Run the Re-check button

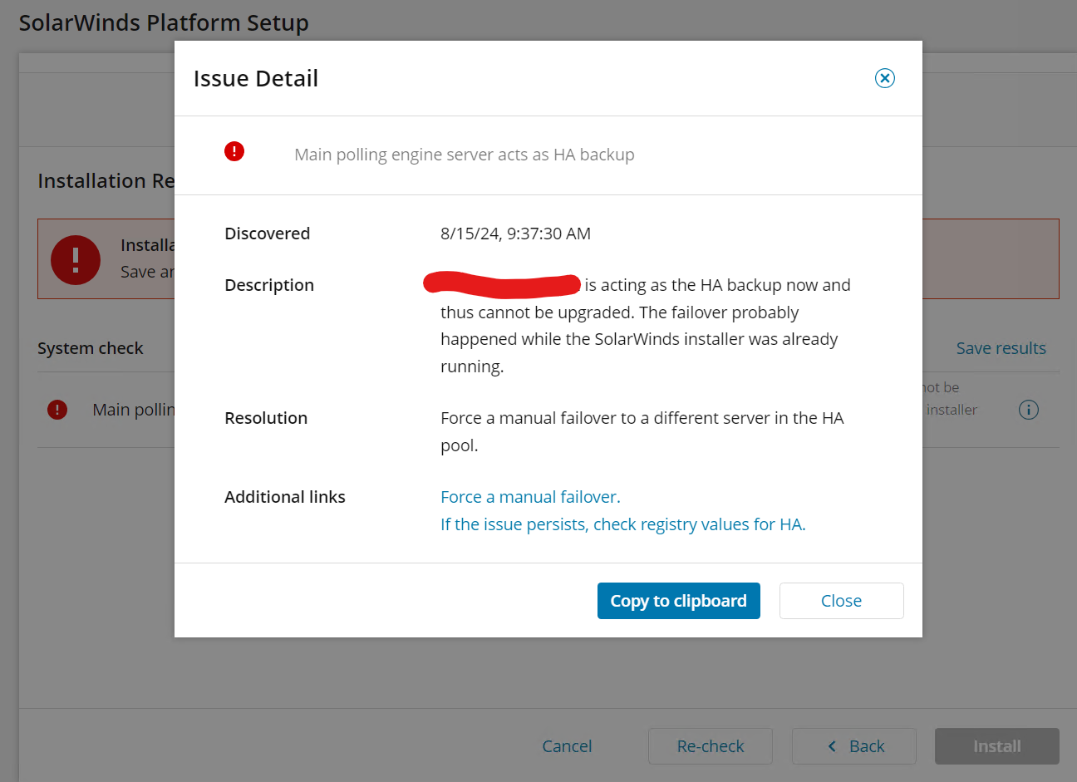[x=711, y=746]
